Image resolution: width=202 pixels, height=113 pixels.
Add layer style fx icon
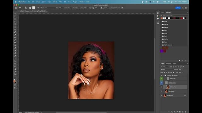tap(172, 112)
